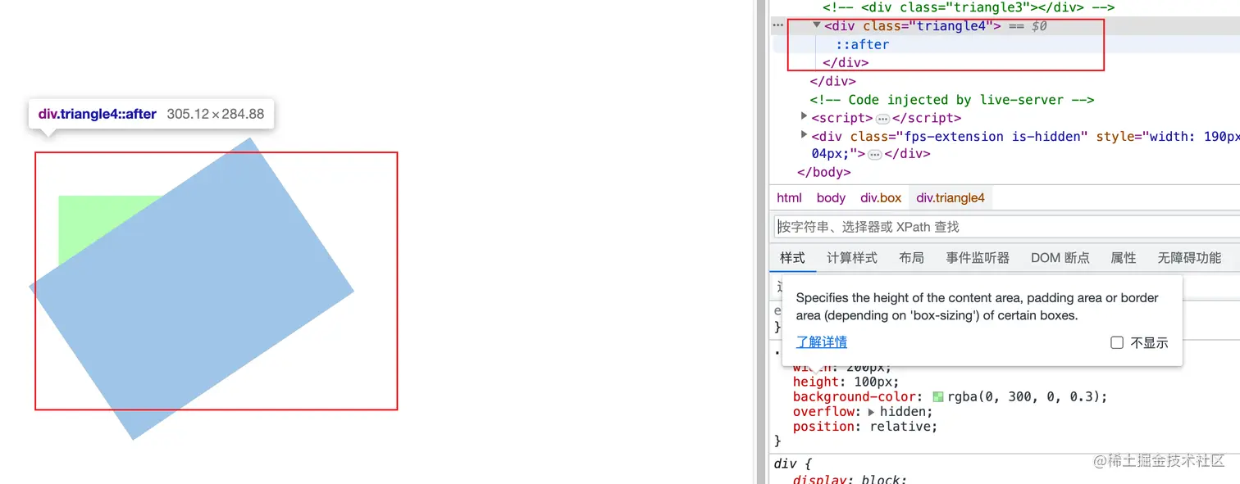Switch to the 属性 tab

1124,258
